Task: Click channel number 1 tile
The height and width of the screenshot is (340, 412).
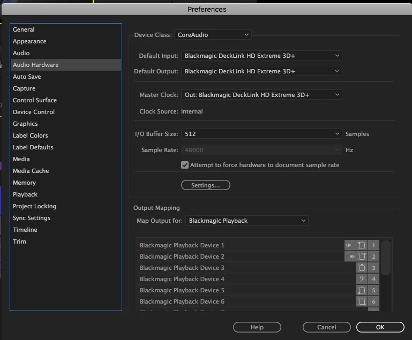Action: click(x=373, y=245)
